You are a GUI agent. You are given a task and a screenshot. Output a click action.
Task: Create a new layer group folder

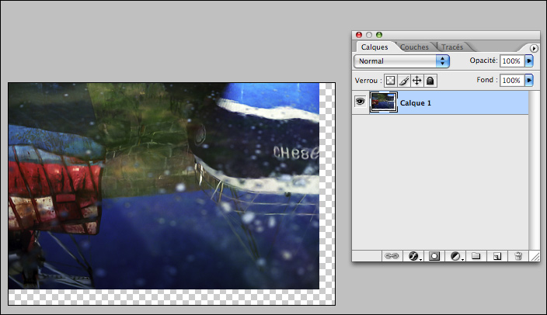click(476, 255)
